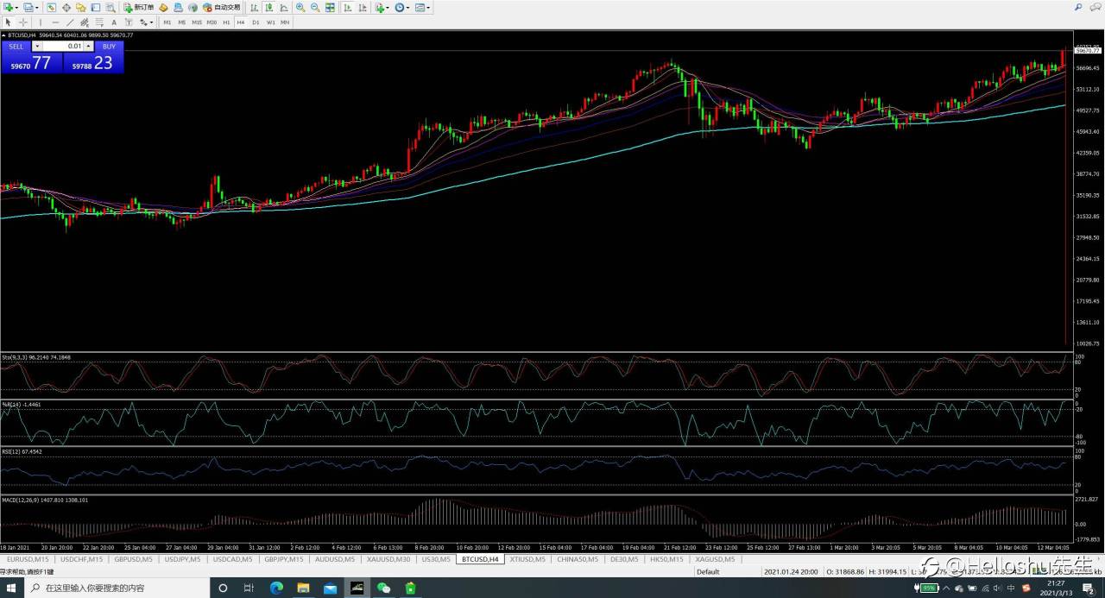The height and width of the screenshot is (598, 1105).
Task: Select the vertical line drawing tool
Action: (x=40, y=22)
